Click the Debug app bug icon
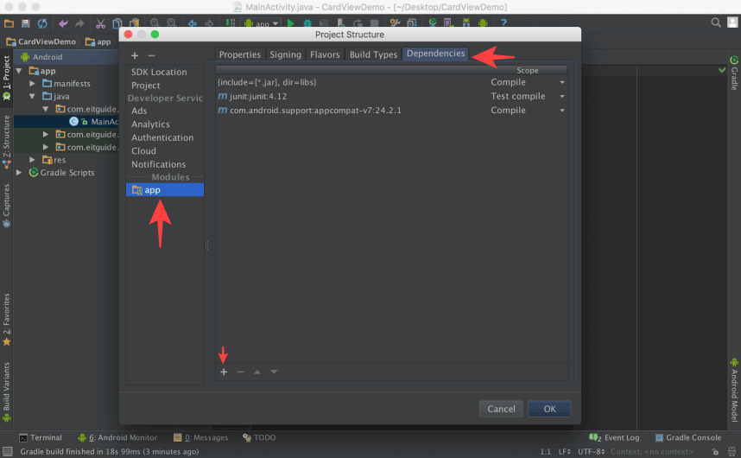This screenshot has height=458, width=741. click(307, 23)
